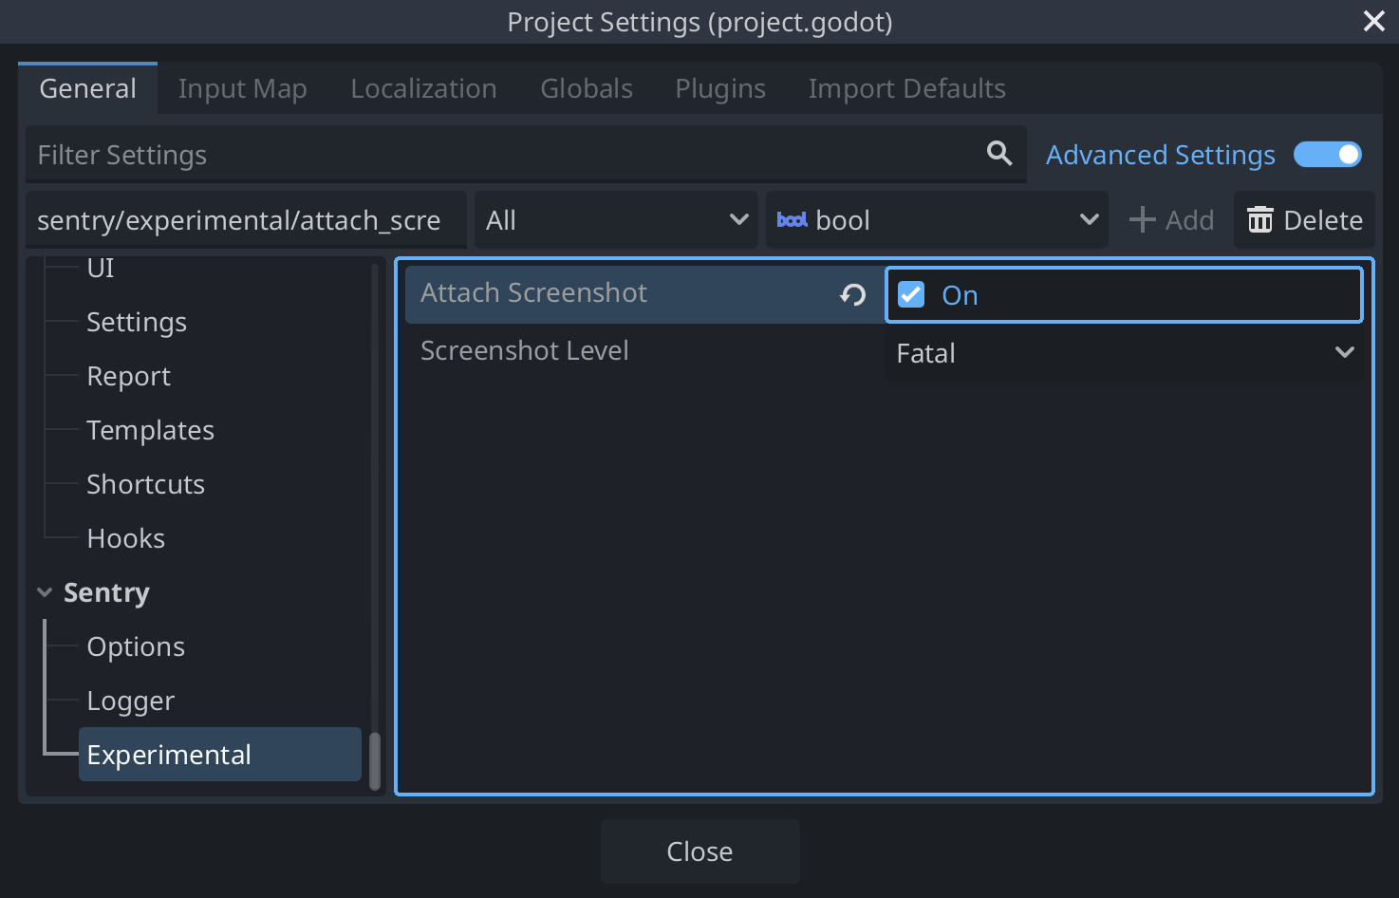This screenshot has width=1399, height=898.
Task: Open the Plugins tab
Action: click(x=719, y=87)
